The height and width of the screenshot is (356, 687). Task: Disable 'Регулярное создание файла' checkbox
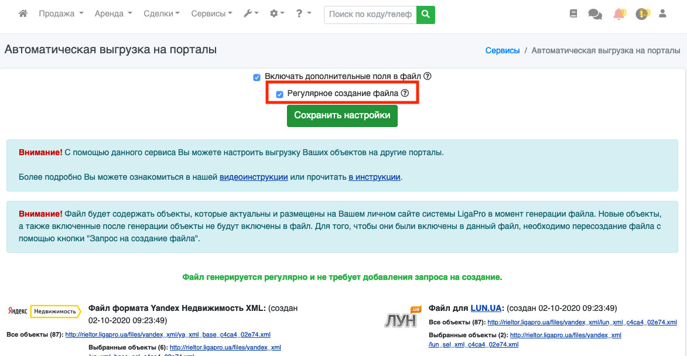(x=279, y=94)
